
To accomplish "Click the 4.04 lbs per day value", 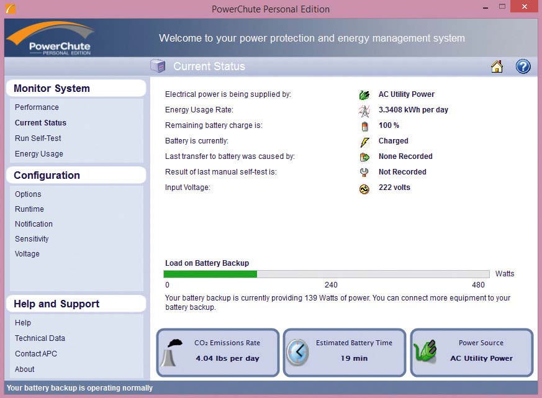I will pos(227,358).
